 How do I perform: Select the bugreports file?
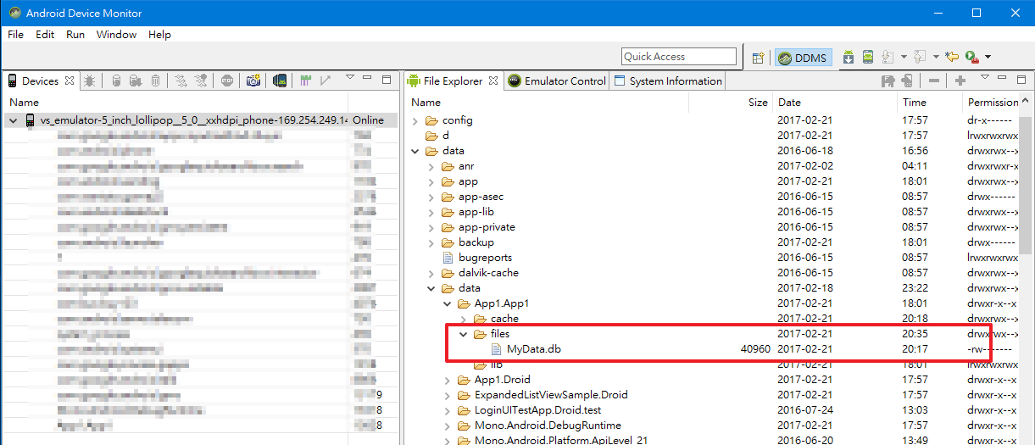pyautogui.click(x=485, y=258)
